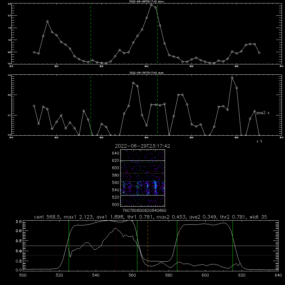Screen dimensions: 285x285
Task: Click the leftmost green vertical line in the profile plot
Action: (69, 246)
